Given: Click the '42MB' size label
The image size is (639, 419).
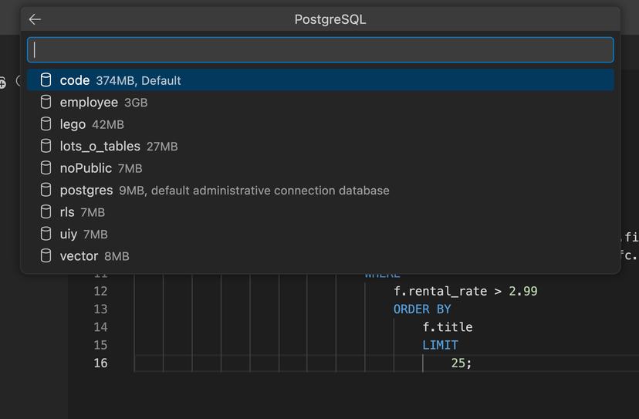Looking at the screenshot, I should [x=107, y=125].
